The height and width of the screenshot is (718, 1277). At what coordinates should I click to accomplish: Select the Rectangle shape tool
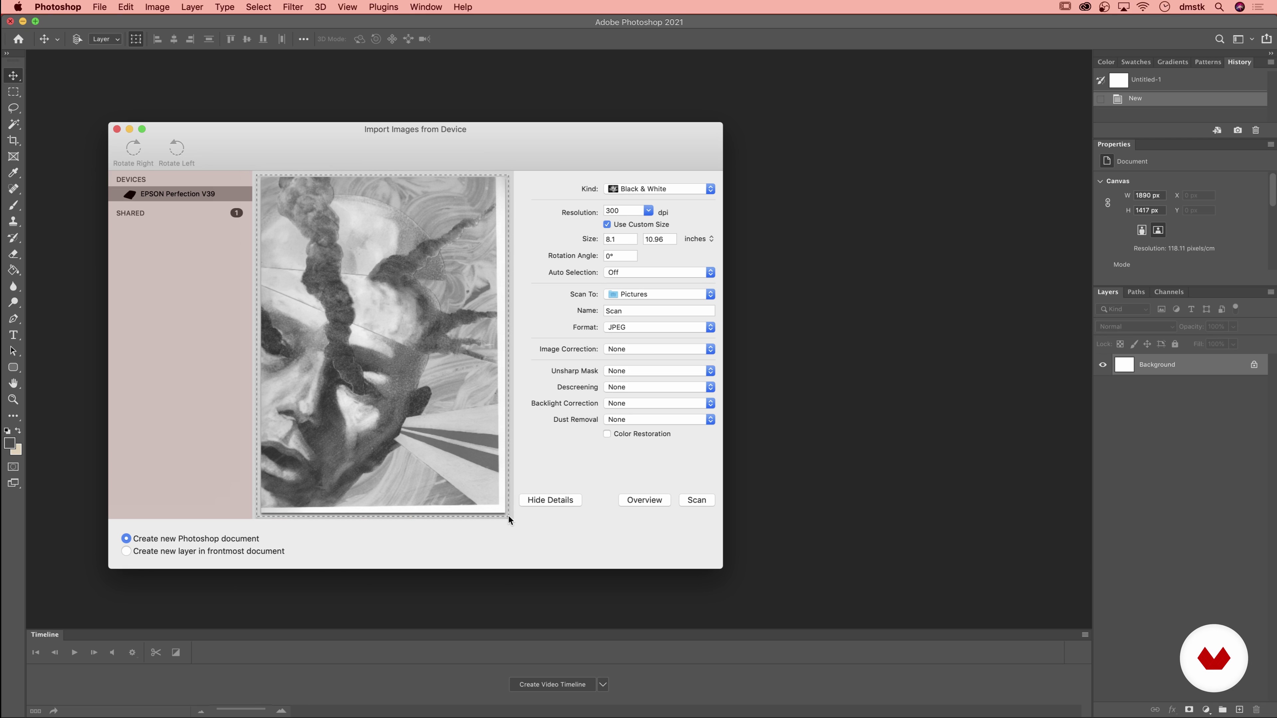tap(13, 367)
